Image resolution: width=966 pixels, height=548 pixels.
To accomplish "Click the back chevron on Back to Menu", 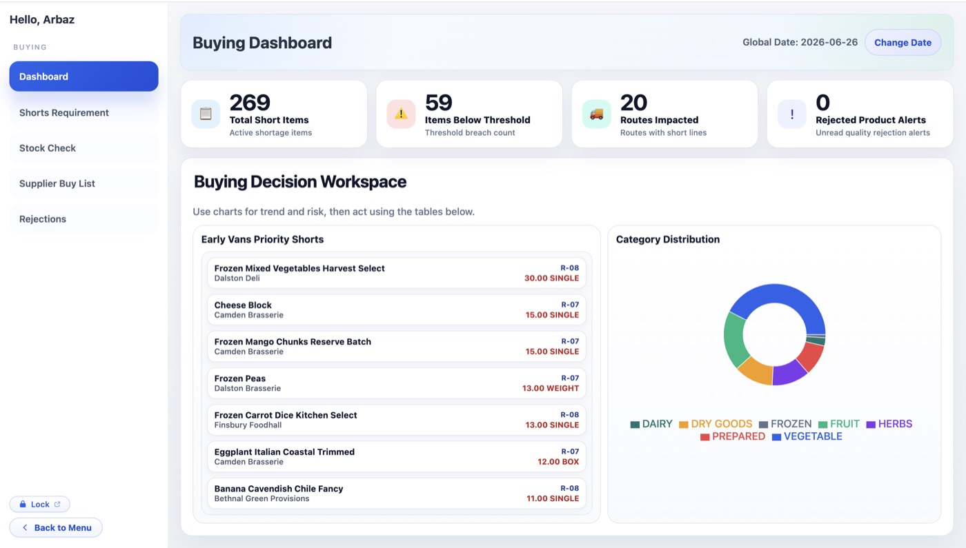I will point(25,528).
